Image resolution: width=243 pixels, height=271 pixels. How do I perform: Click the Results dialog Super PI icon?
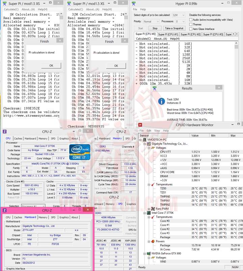[x=155, y=88]
